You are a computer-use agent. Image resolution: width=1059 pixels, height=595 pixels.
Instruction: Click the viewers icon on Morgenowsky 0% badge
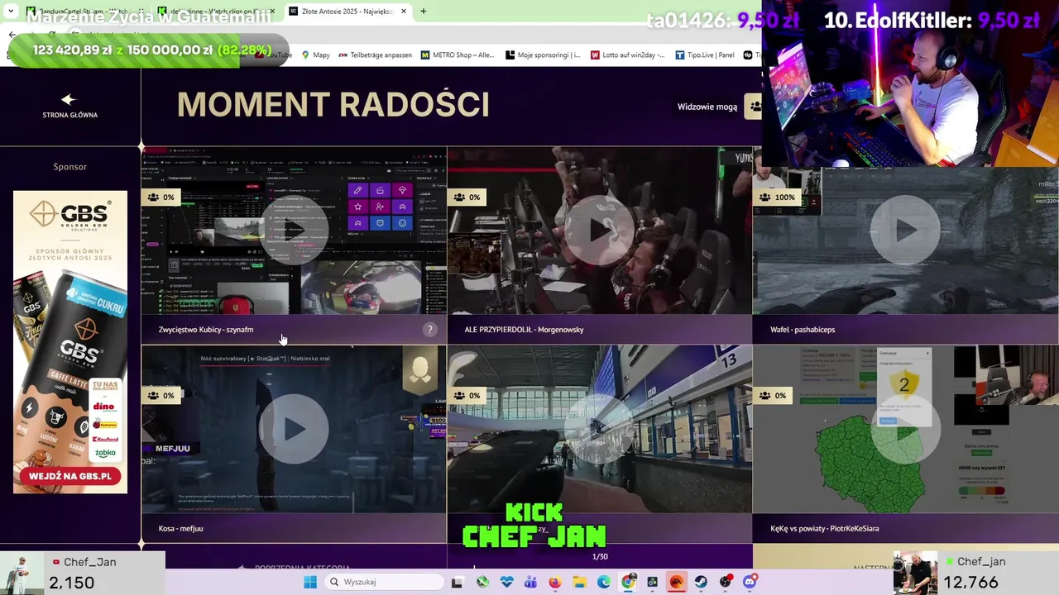pyautogui.click(x=459, y=198)
